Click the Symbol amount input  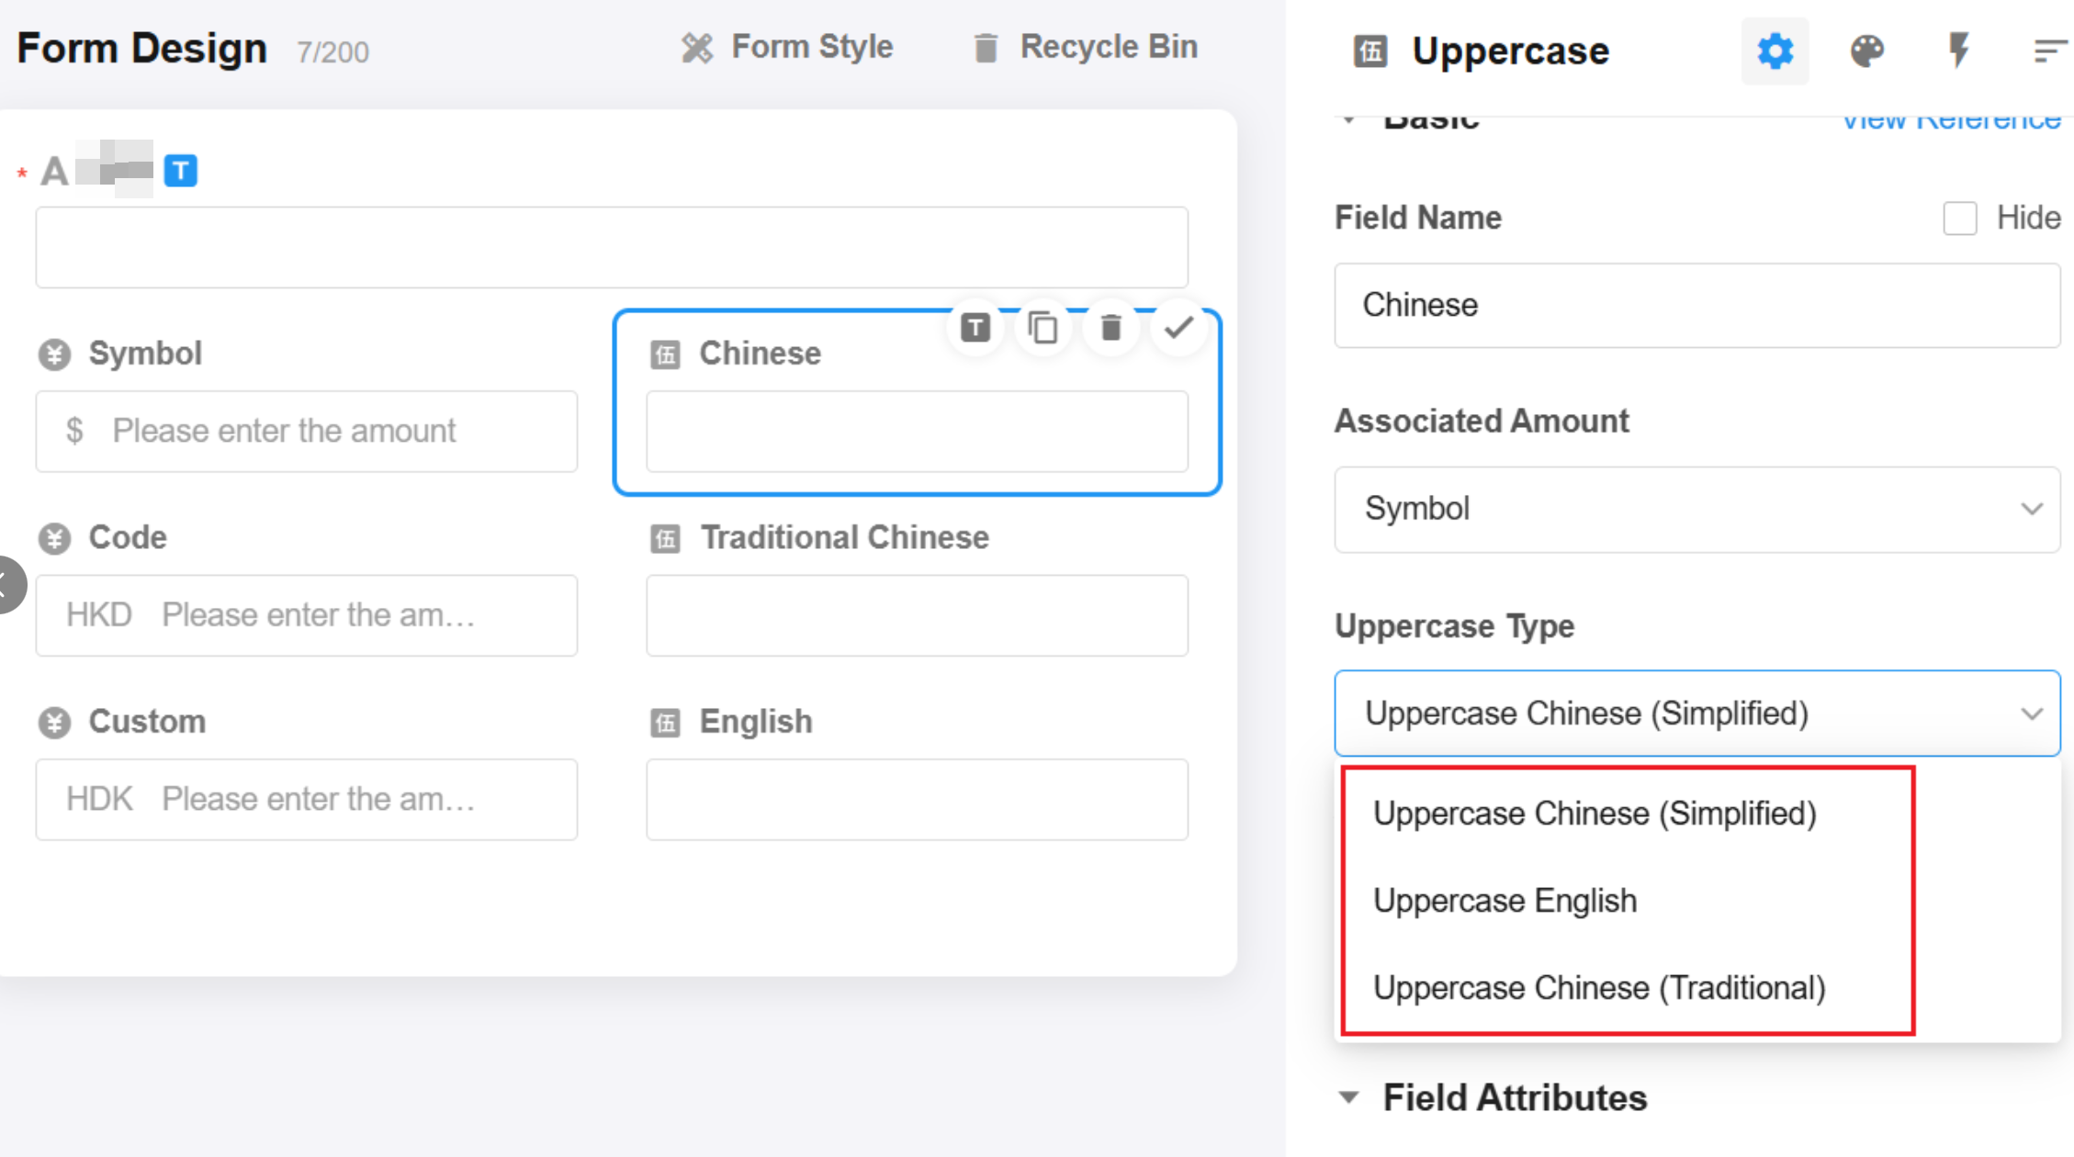[307, 432]
